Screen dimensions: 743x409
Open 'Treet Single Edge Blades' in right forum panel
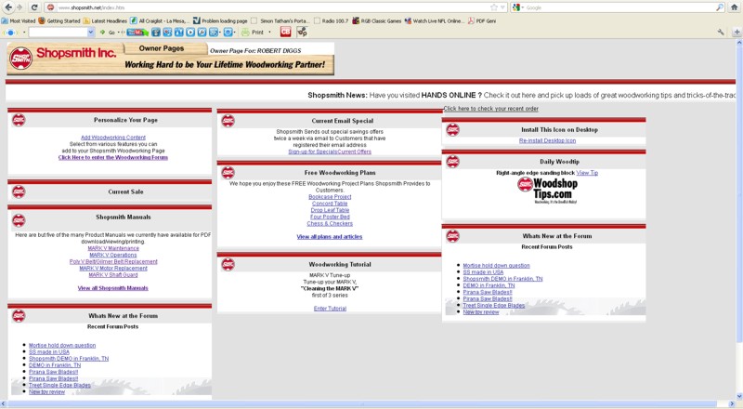click(494, 306)
